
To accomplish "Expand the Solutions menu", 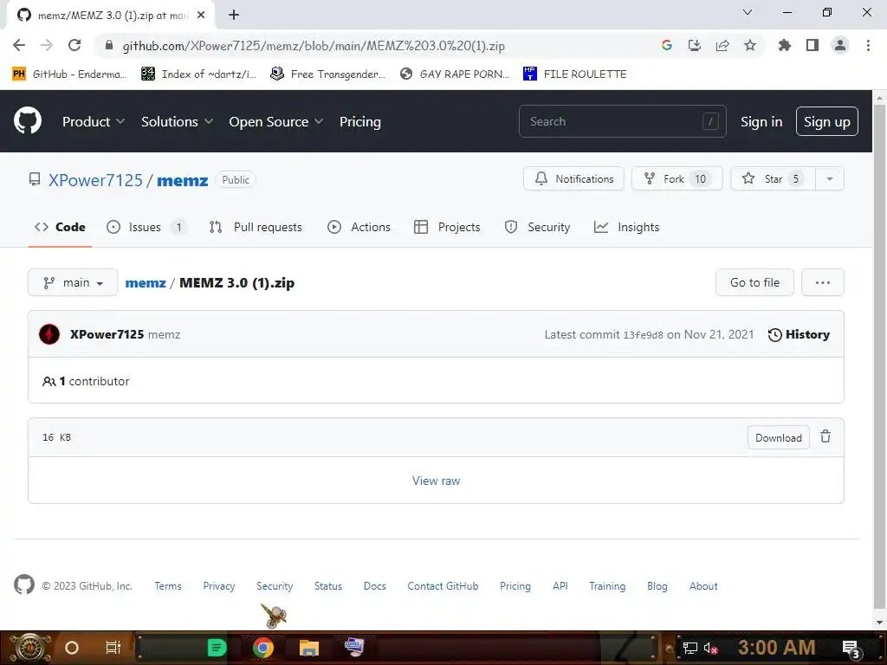I will [177, 121].
